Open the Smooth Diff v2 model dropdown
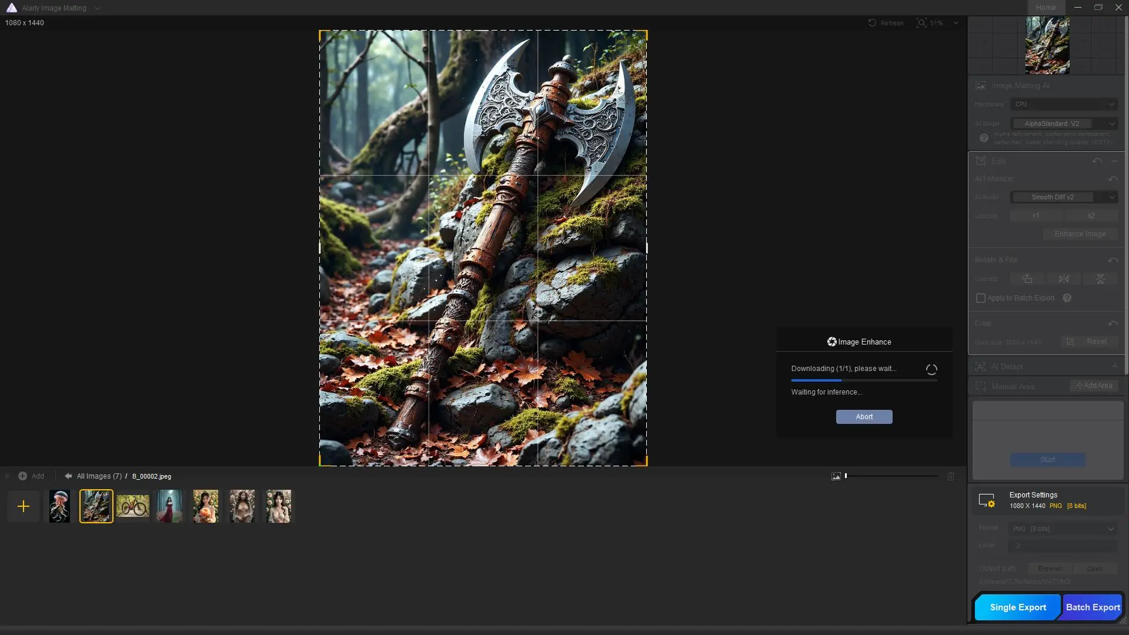The image size is (1129, 635). (x=1064, y=197)
